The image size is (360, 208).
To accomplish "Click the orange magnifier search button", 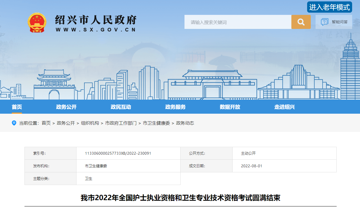I will click(x=301, y=22).
